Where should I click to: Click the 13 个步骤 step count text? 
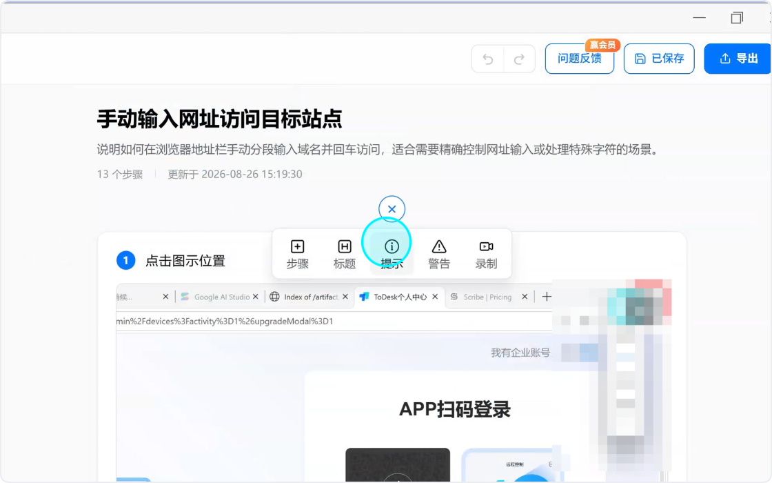(x=120, y=175)
